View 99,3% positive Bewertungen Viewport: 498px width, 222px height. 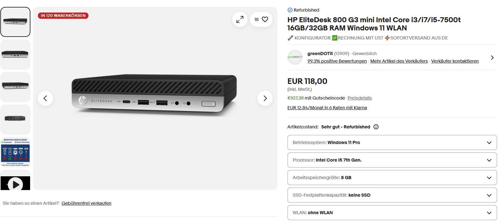(337, 61)
